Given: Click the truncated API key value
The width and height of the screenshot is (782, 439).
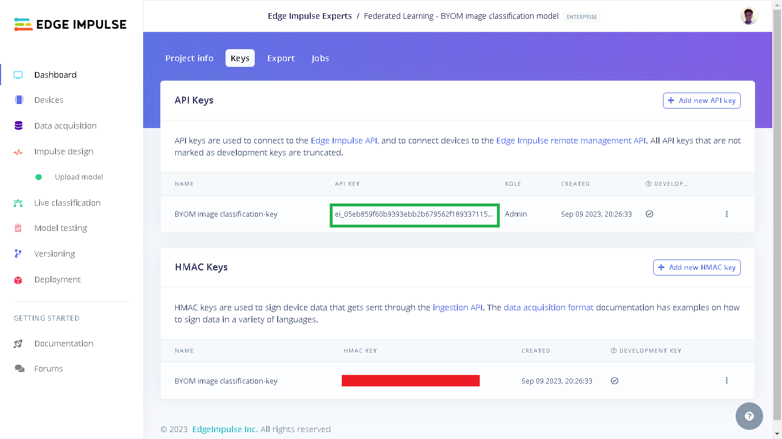Looking at the screenshot, I should tap(414, 214).
